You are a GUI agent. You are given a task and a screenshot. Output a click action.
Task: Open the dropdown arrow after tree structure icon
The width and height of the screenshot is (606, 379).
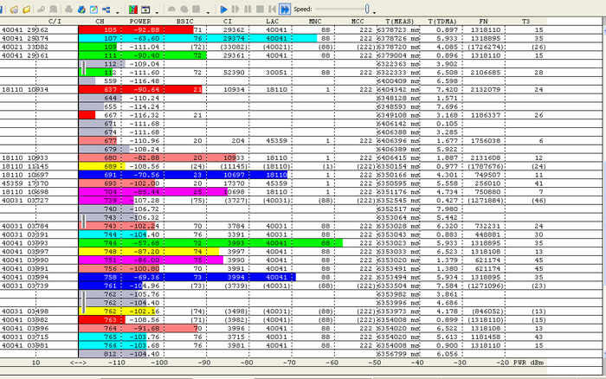tap(118, 12)
